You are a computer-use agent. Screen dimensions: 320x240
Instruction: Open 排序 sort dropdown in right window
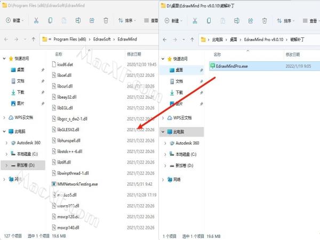click(x=286, y=21)
